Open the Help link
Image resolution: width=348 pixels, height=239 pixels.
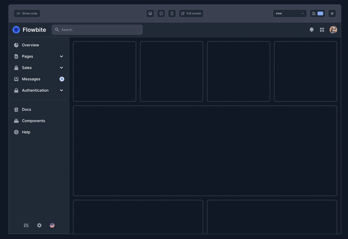(39, 132)
